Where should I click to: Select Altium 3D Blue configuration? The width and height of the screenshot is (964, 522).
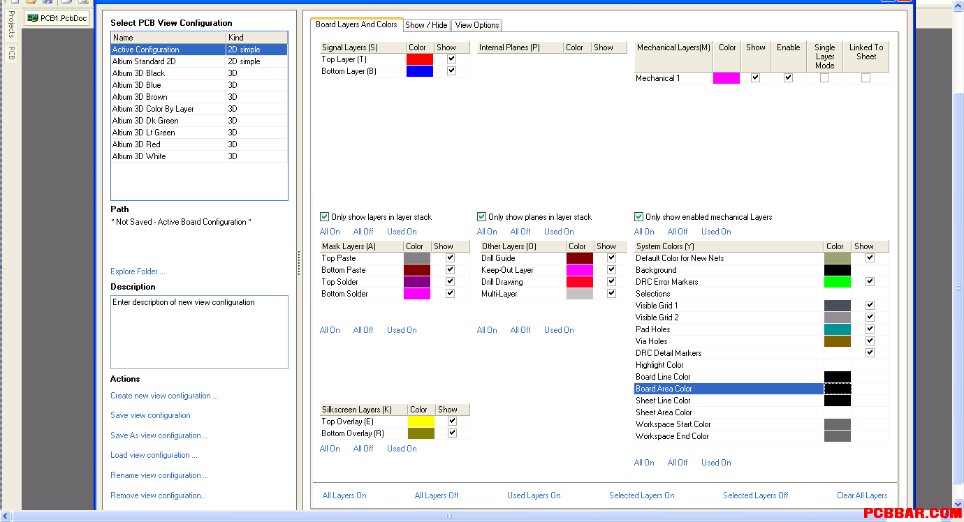[x=199, y=85]
